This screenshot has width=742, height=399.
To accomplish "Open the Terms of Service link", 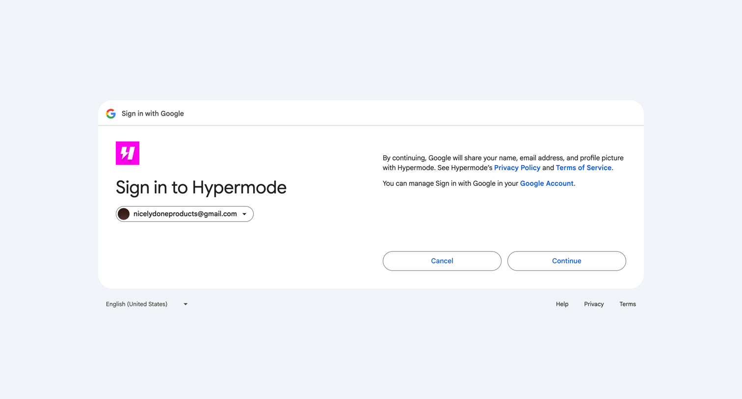I will pos(583,168).
